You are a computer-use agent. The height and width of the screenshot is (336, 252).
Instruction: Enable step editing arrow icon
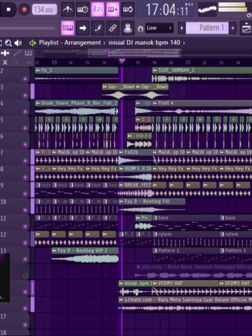click(83, 28)
